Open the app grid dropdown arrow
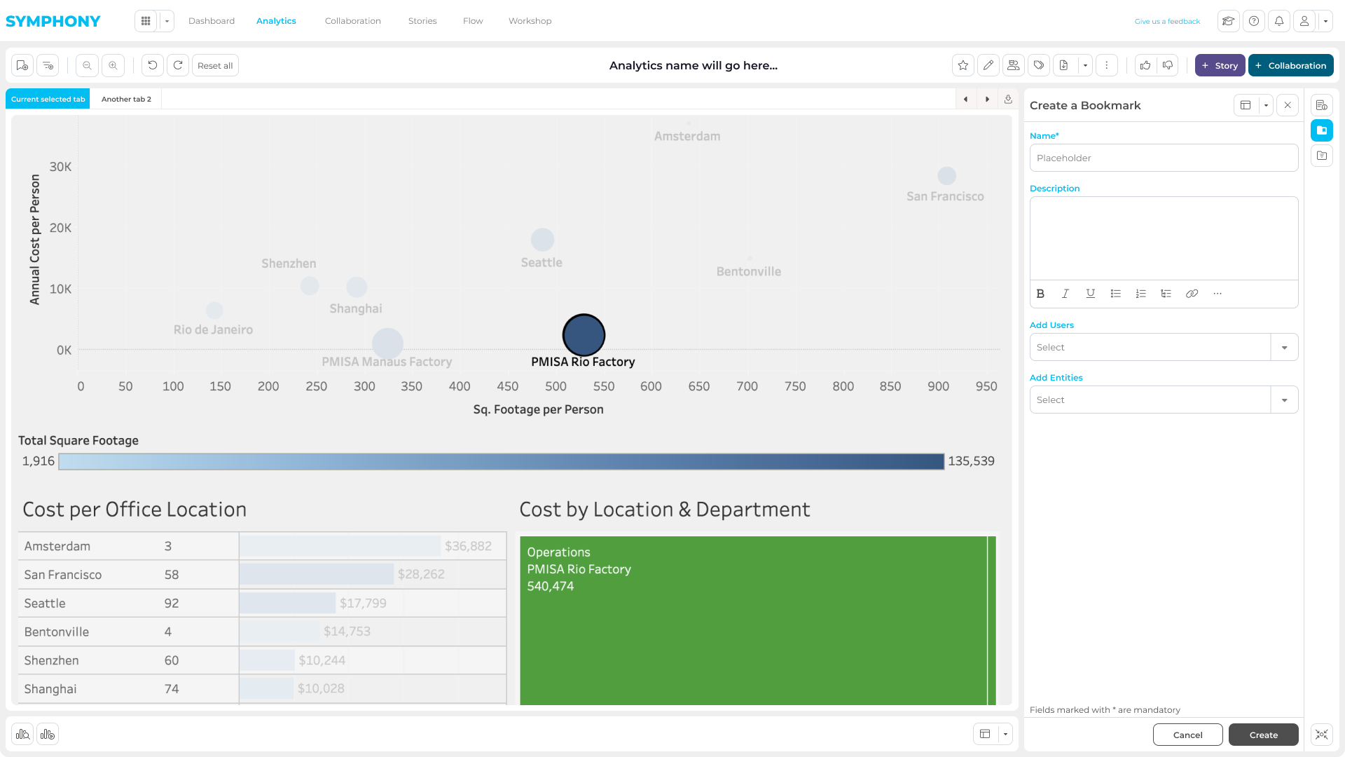The image size is (1345, 757). [167, 21]
